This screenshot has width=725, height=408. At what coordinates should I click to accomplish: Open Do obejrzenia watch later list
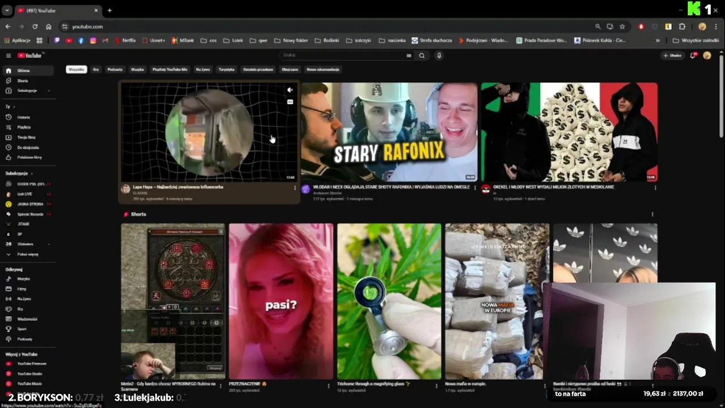pos(28,147)
